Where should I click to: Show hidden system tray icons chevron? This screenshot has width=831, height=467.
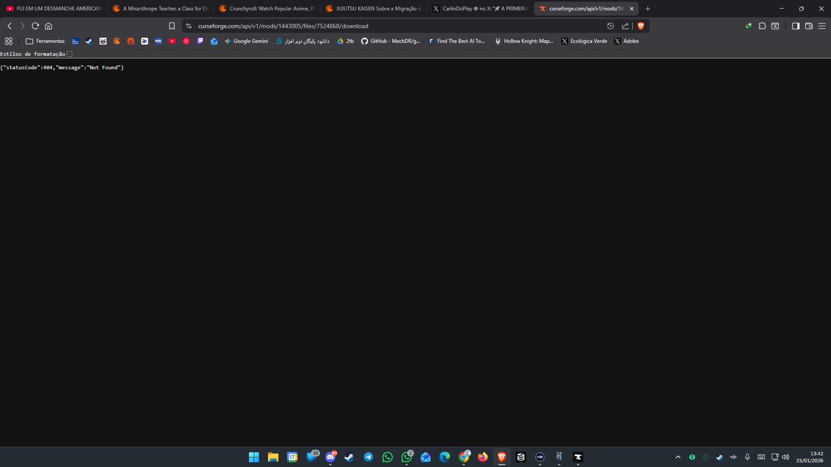click(x=678, y=457)
